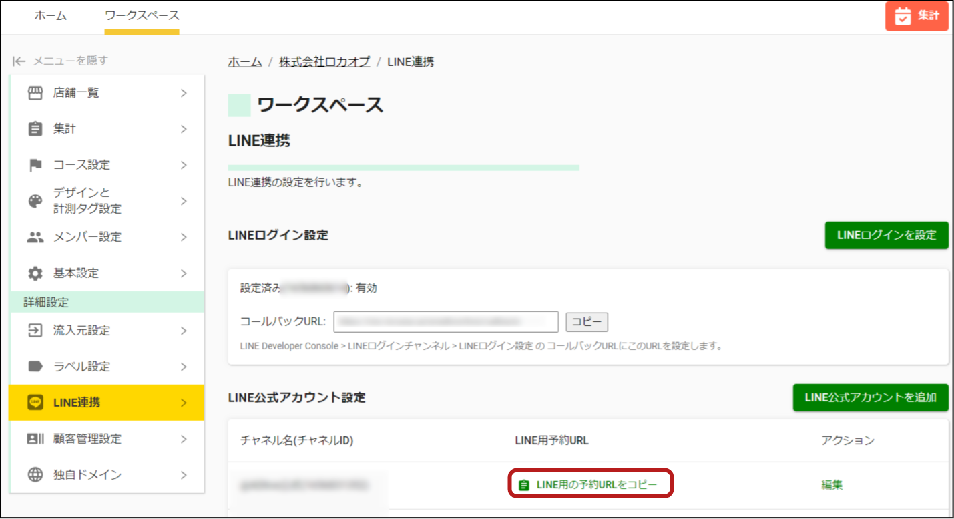This screenshot has width=954, height=519.
Task: Select LINE連携 menu item
Action: point(107,403)
